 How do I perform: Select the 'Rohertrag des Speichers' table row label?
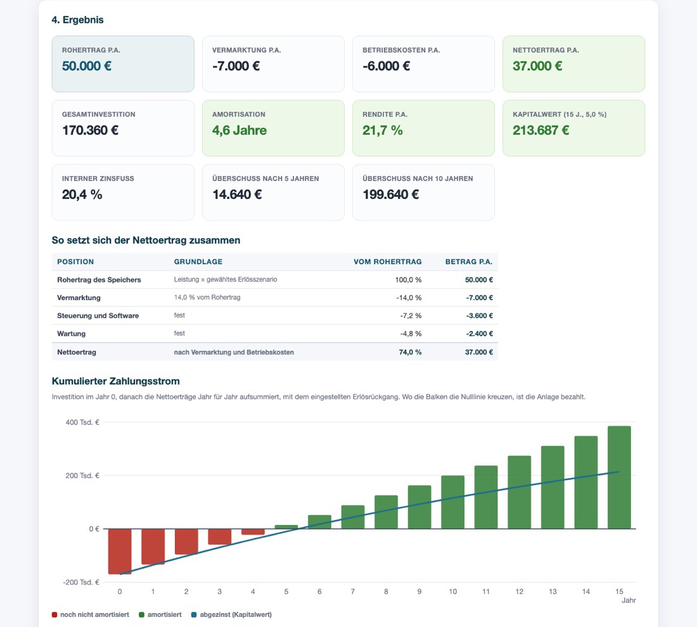coord(99,280)
